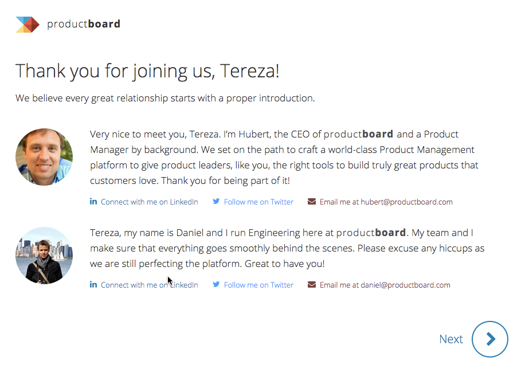Image resolution: width=525 pixels, height=369 pixels.
Task: Email daniel@productboard.com via the link
Action: (385, 285)
